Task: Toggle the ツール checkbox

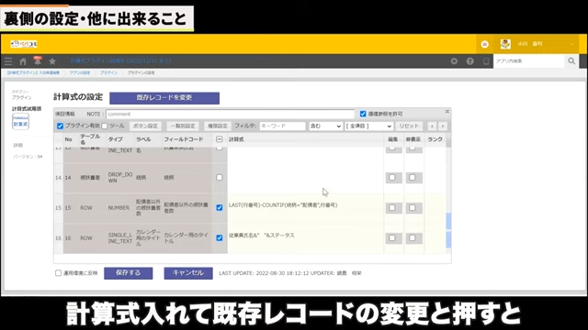Action: (x=105, y=126)
